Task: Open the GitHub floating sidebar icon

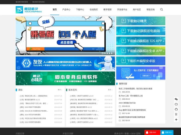Action: tap(176, 109)
